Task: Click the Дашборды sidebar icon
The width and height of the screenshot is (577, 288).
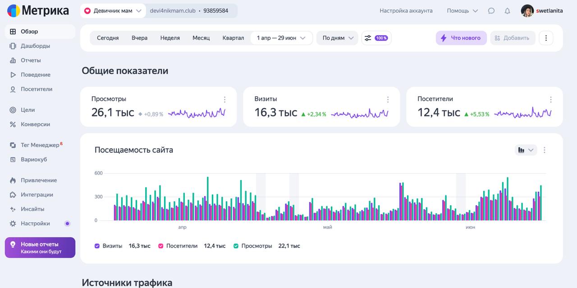Action: coord(13,46)
